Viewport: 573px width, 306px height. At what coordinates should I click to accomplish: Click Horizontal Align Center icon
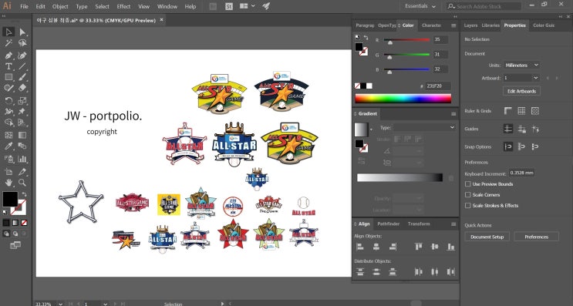[376, 247]
